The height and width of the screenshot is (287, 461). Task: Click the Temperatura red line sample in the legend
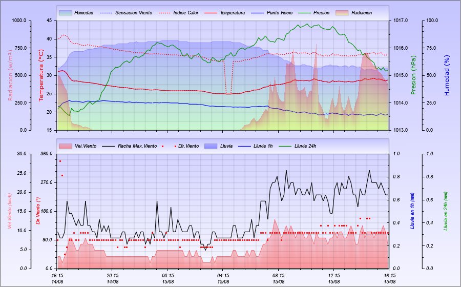point(211,13)
